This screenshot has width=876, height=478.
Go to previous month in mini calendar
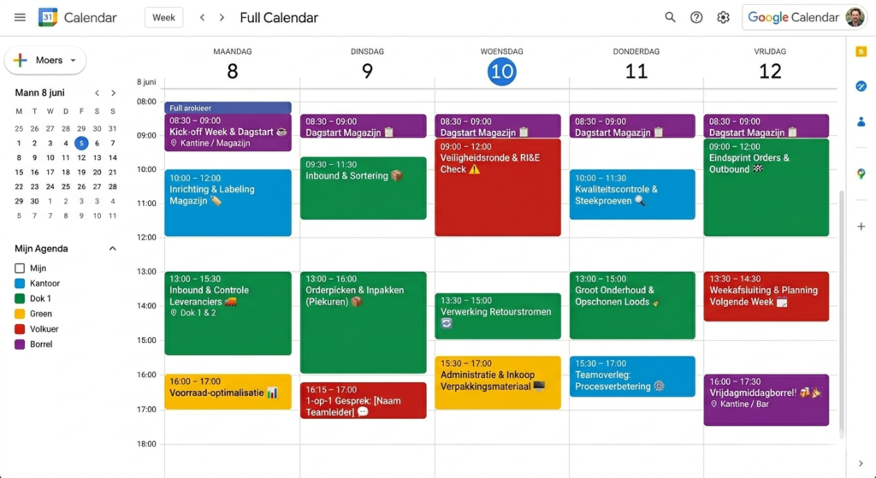(98, 92)
